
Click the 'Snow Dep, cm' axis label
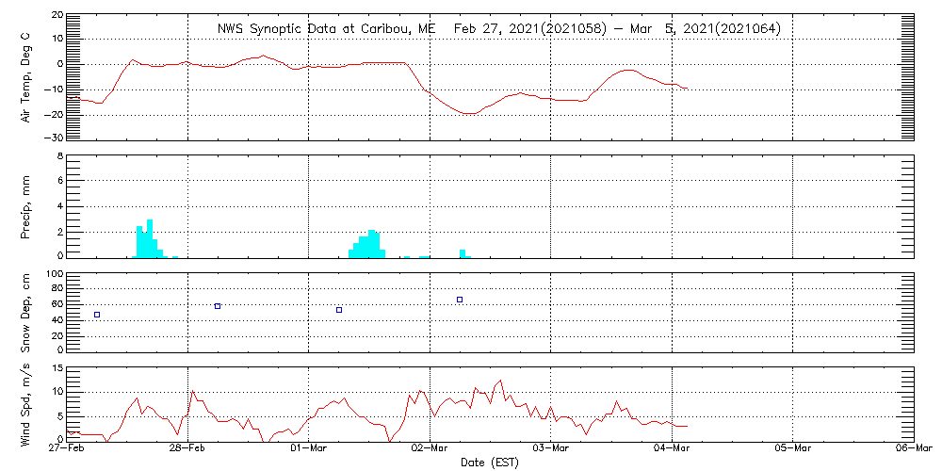point(26,311)
